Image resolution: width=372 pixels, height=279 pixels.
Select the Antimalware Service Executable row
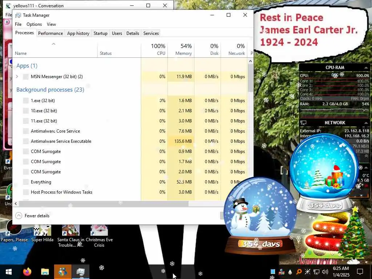click(130, 141)
